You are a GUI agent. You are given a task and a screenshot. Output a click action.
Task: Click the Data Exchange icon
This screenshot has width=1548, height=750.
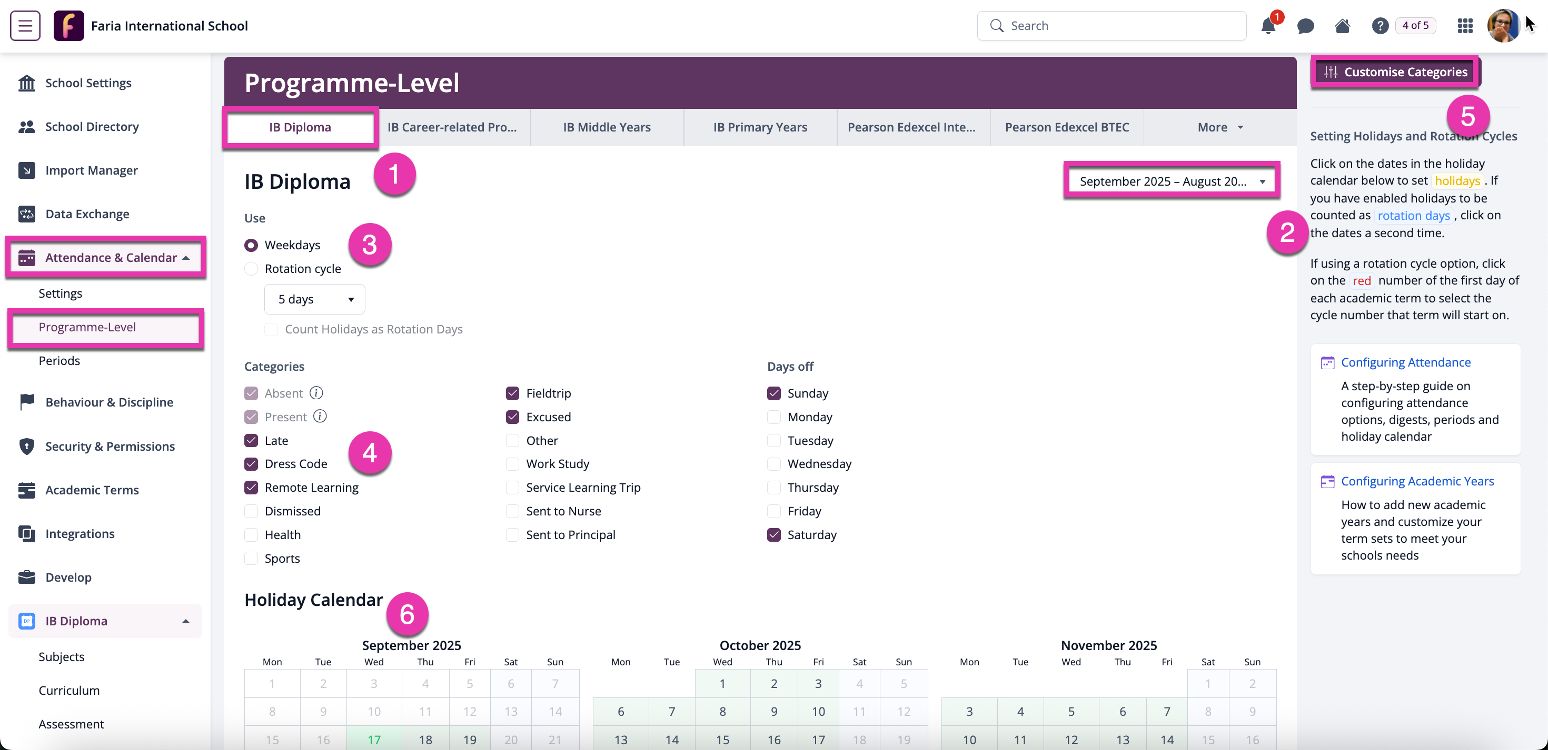pos(26,214)
